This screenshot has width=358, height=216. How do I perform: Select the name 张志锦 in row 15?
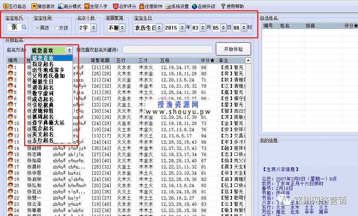(x=34, y=154)
